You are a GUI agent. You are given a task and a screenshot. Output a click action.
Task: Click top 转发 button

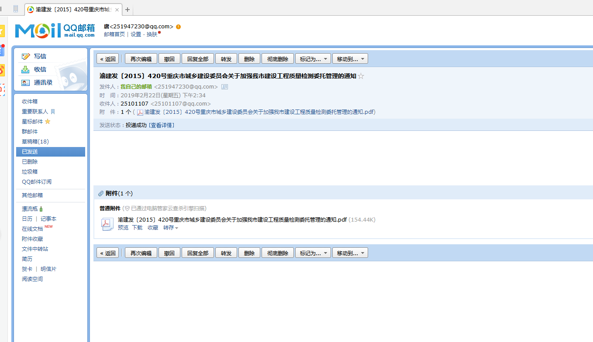click(226, 59)
